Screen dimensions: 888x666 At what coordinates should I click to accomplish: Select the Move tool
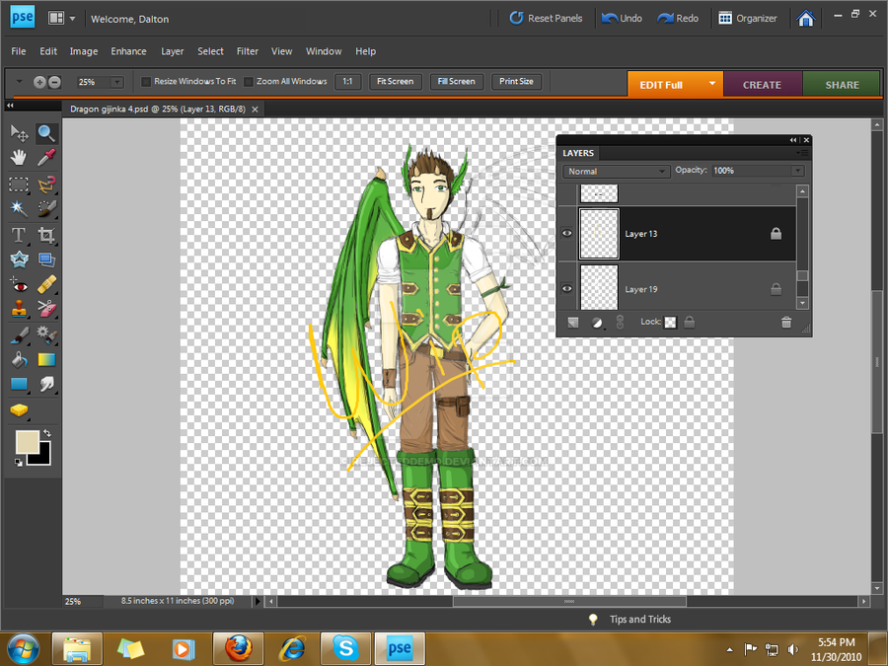point(19,133)
